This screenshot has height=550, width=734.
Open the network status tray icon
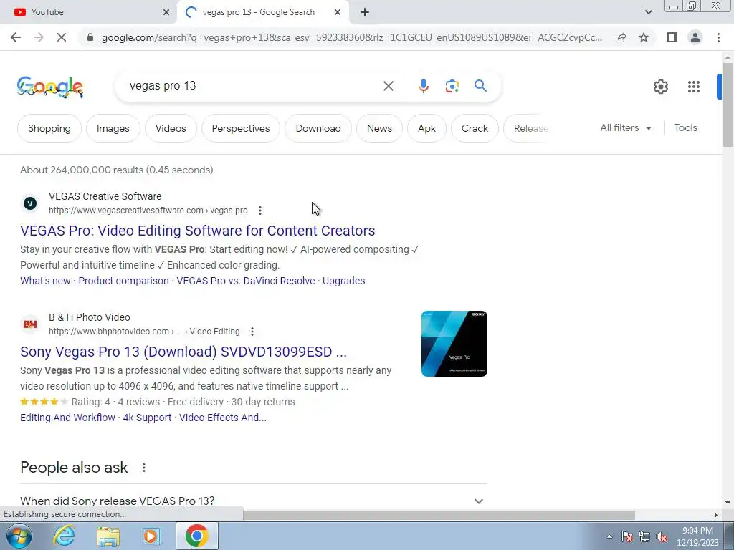click(x=644, y=537)
